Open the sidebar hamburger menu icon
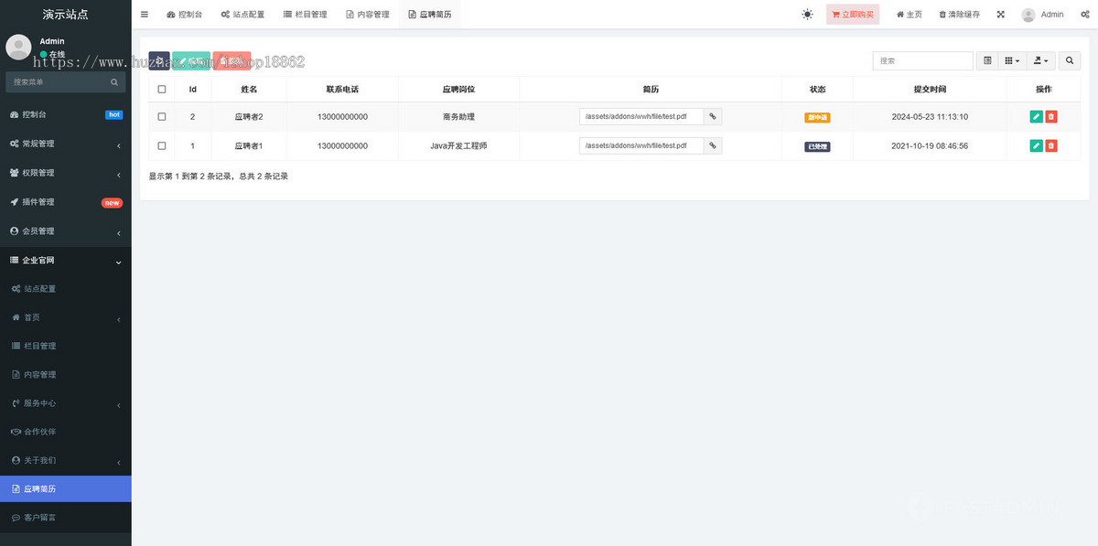This screenshot has height=546, width=1098. pyautogui.click(x=144, y=14)
